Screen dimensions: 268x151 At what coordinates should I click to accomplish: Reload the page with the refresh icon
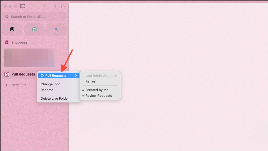tap(63, 6)
